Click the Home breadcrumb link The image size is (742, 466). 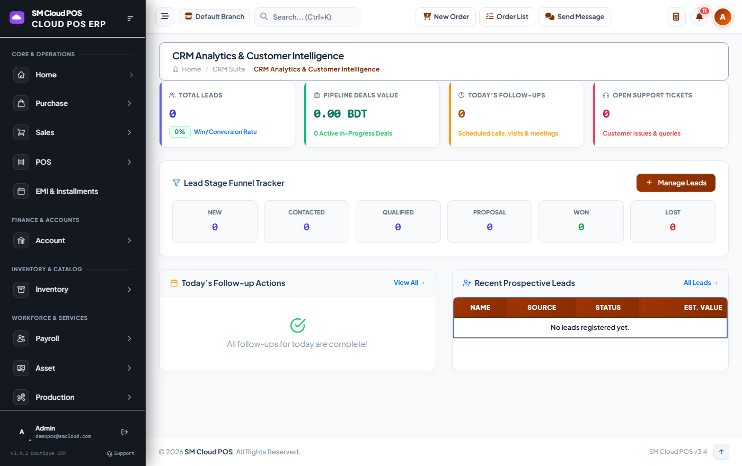click(x=187, y=69)
